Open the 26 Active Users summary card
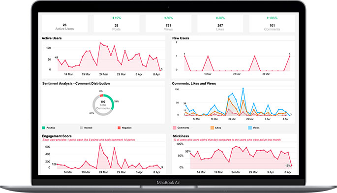The image size is (337, 193). pyautogui.click(x=64, y=24)
